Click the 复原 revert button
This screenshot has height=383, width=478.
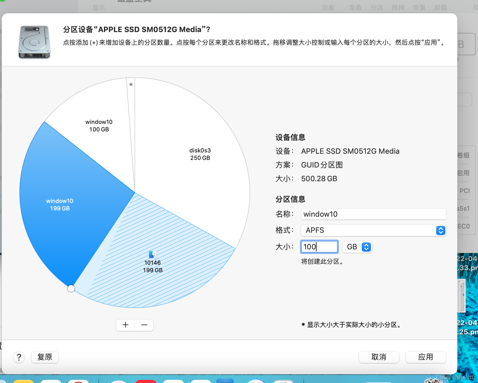(45, 357)
